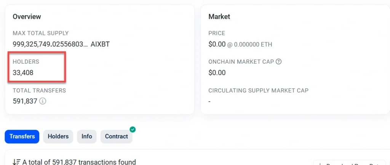Click the info icon beside total transfers

click(43, 101)
